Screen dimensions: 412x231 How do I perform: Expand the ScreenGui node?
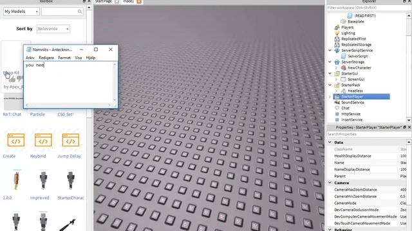[336, 79]
